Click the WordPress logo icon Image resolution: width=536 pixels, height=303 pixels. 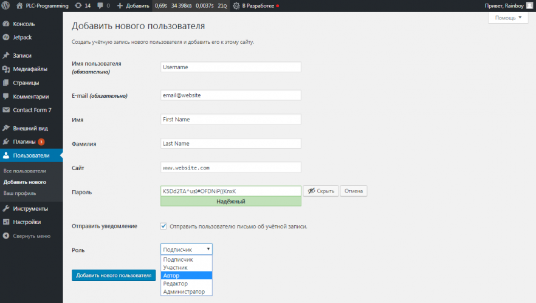click(7, 5)
